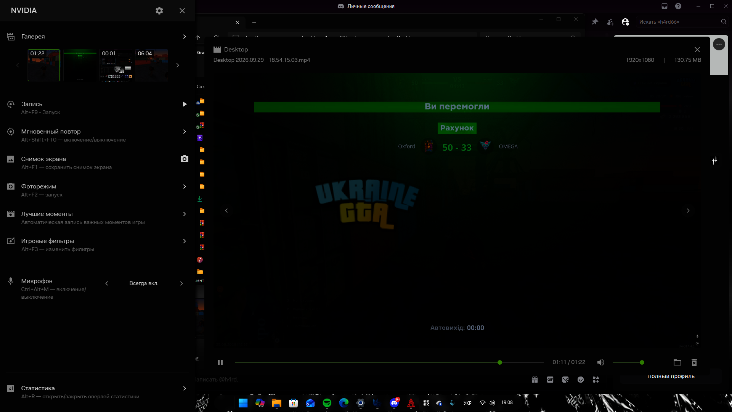Open NVIDIA overlay settings gear
This screenshot has width=732, height=412.
[159, 11]
